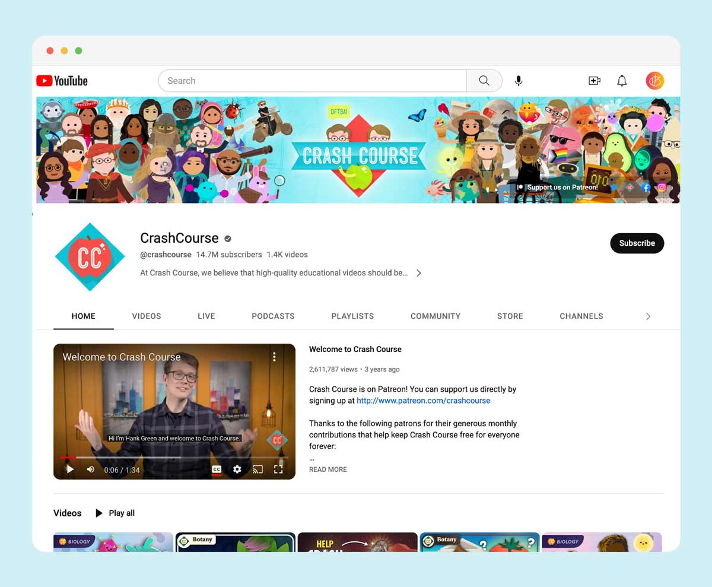Toggle closed captions on the video

tap(217, 469)
